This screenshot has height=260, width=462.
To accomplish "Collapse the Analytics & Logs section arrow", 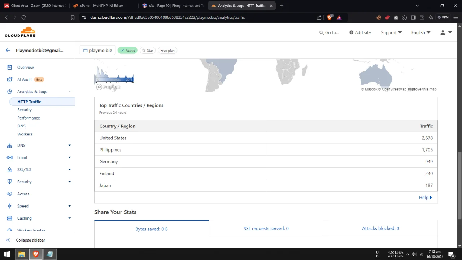I will [69, 92].
